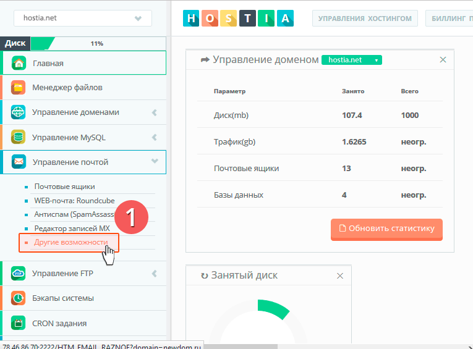Open the Биллинг tab
This screenshot has height=349, width=473.
tap(449, 19)
